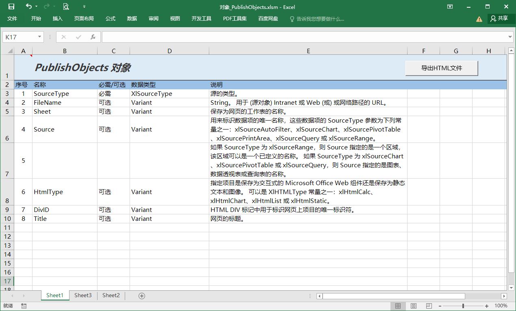The image size is (516, 311).
Task: Switch to the 开发工具 ribbon tab
Action: pos(201,18)
